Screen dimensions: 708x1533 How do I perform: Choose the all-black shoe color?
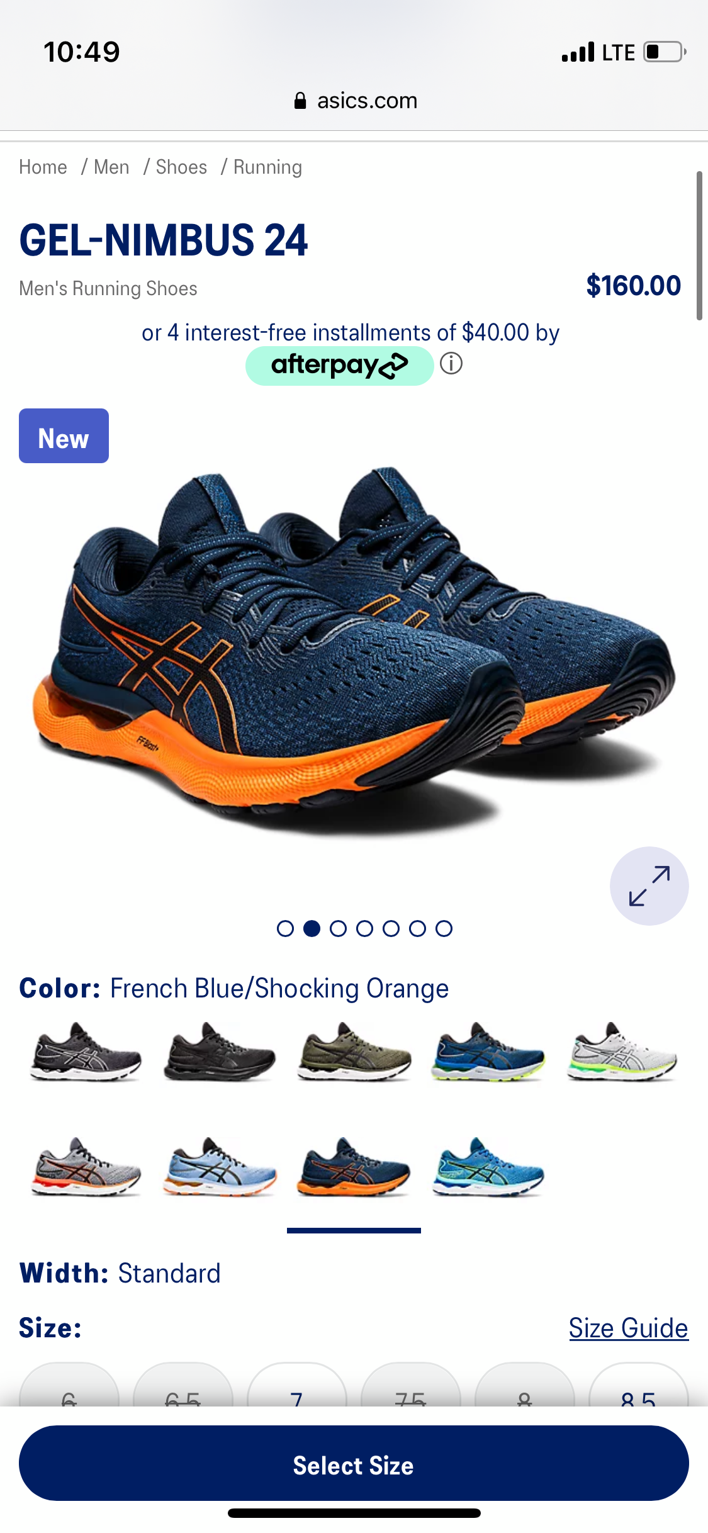[220, 1052]
